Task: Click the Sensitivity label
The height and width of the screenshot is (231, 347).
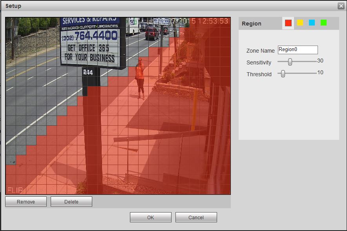Action: 259,63
